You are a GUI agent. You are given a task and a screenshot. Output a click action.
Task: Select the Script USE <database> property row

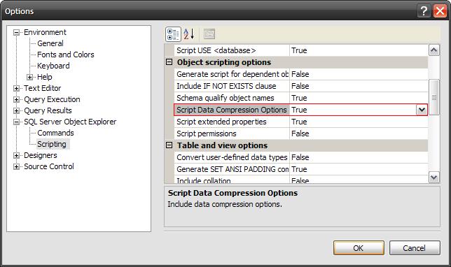[x=301, y=50]
